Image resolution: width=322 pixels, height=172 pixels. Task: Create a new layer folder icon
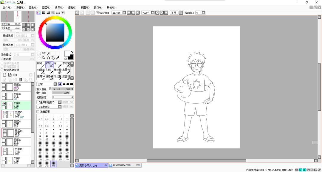point(15,75)
